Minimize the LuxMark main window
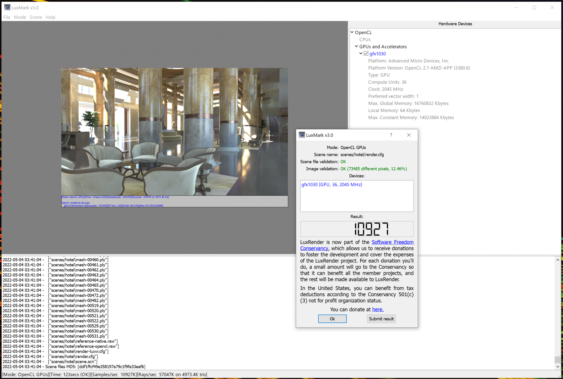563x379 pixels. coord(516,8)
